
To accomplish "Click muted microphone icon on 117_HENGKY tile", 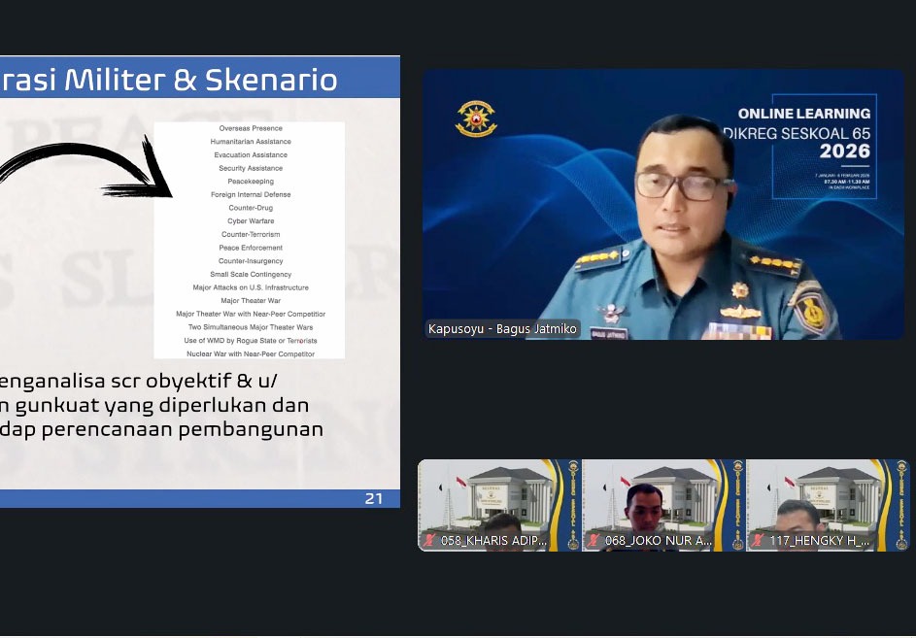I will pyautogui.click(x=758, y=541).
